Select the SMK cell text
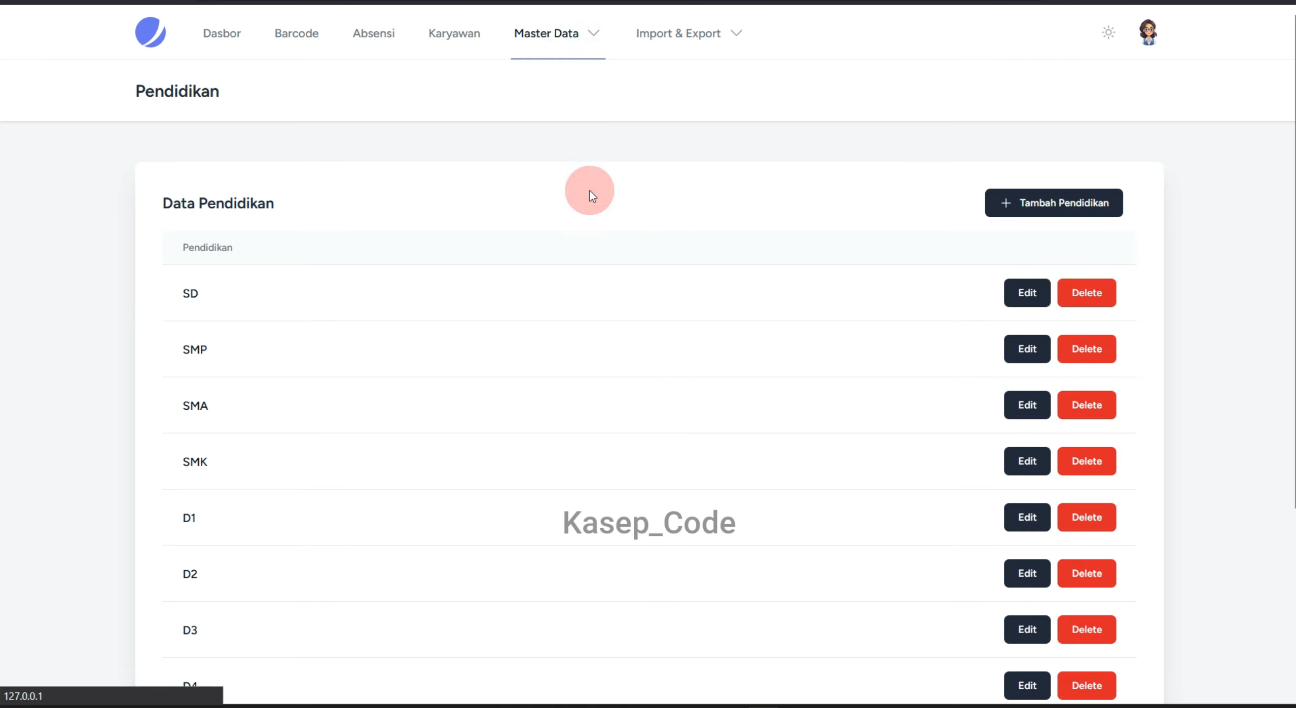The image size is (1296, 708). click(x=195, y=462)
